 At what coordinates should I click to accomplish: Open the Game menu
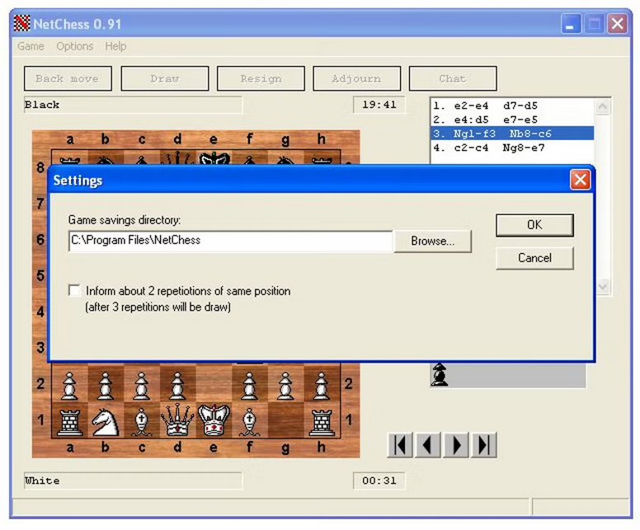click(x=31, y=46)
